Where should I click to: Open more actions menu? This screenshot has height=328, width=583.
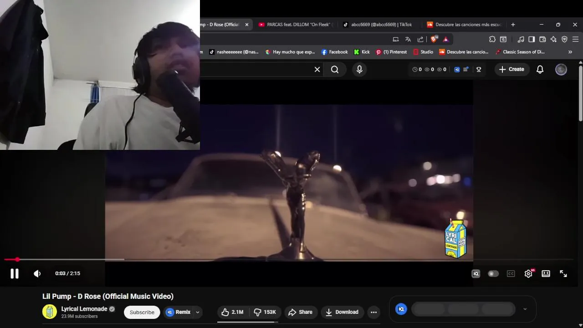[373, 312]
